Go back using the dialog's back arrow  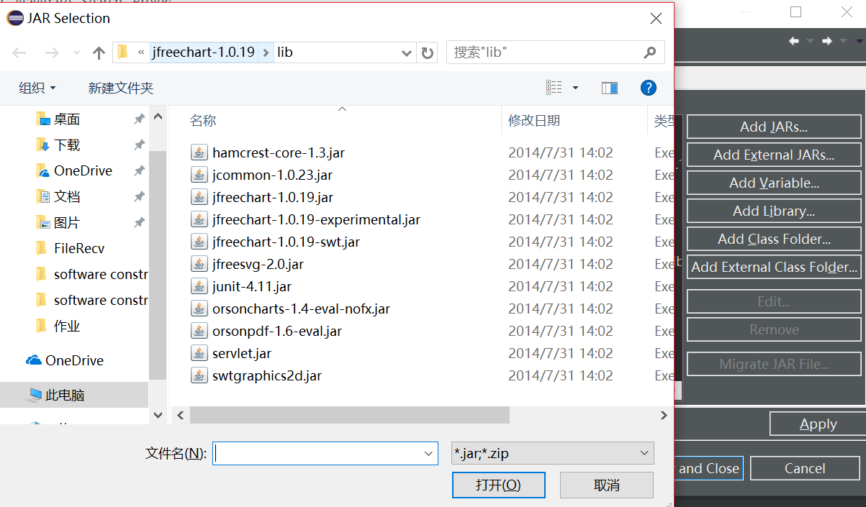point(19,52)
